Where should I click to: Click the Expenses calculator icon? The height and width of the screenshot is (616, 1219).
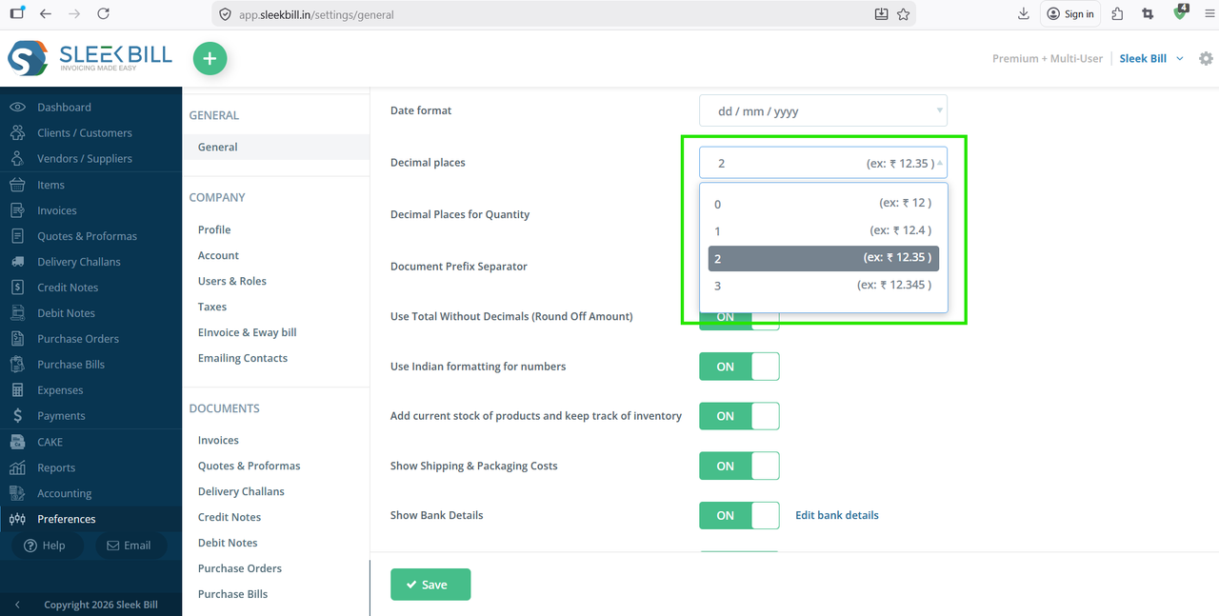[17, 389]
